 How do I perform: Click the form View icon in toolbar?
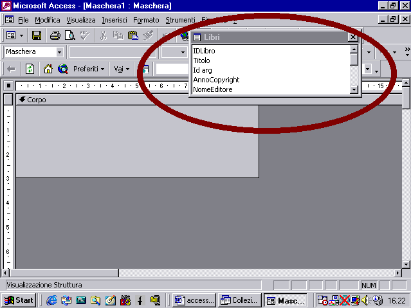click(x=11, y=35)
